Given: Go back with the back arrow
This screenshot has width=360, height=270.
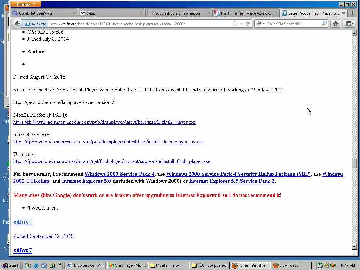Looking at the screenshot, I should (x=18, y=24).
